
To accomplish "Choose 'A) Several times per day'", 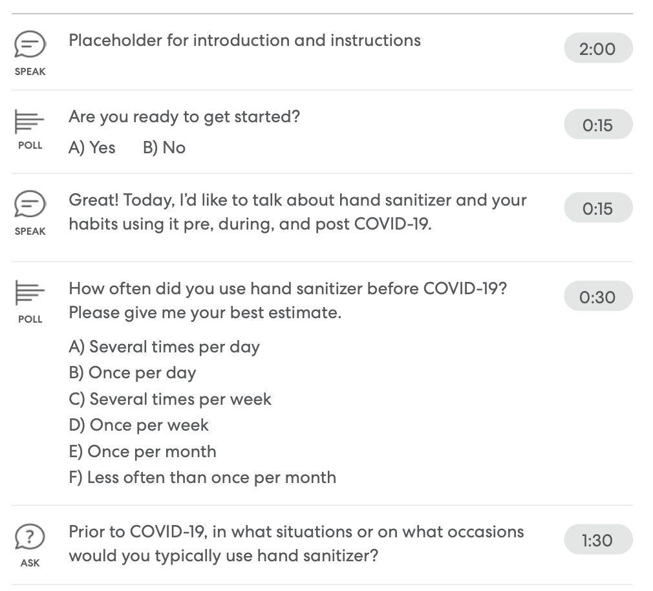I will [x=164, y=347].
